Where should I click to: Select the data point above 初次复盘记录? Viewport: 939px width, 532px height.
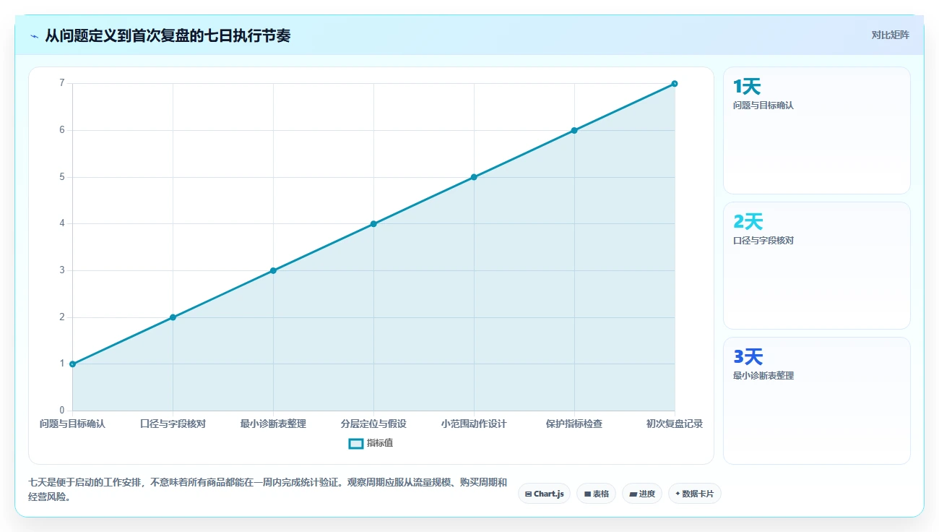coord(675,84)
